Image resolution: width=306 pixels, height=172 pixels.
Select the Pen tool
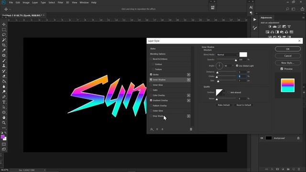pos(4,97)
